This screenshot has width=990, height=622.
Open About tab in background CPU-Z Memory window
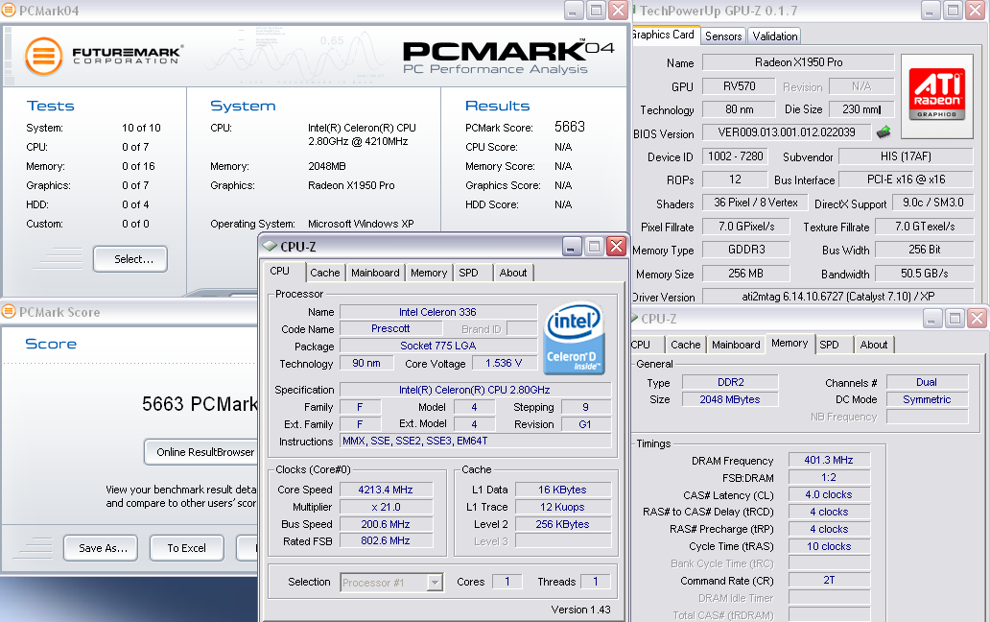(874, 345)
